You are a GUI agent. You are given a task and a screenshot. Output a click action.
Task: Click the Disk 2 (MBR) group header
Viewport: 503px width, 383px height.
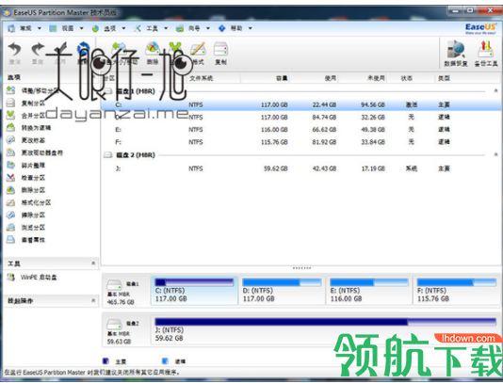tap(135, 155)
